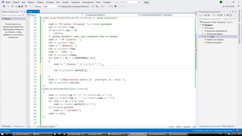
Task: Pin the Обозреватель решений panel
Action: point(233,12)
